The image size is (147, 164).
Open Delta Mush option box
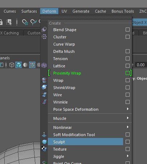[127, 51]
